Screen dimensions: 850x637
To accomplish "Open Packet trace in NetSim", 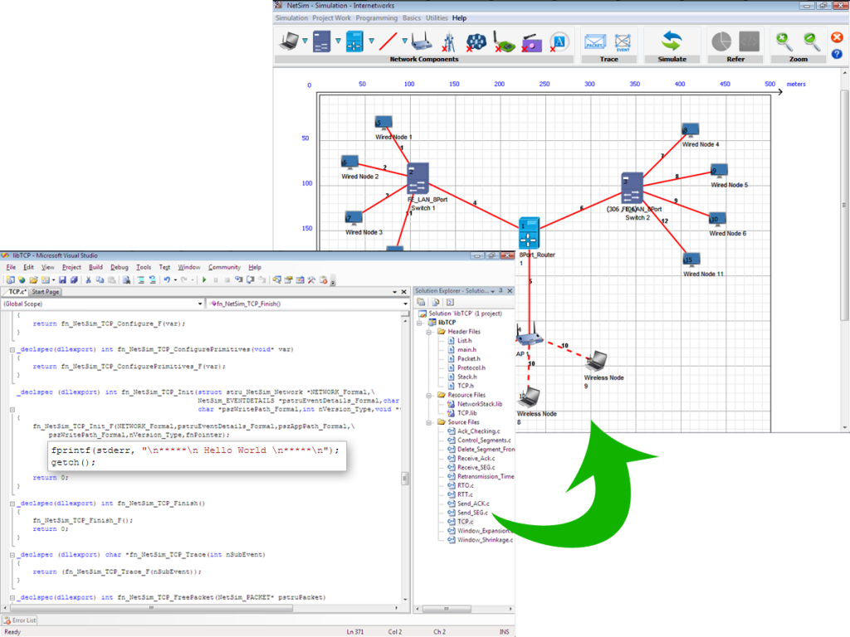I will 594,41.
